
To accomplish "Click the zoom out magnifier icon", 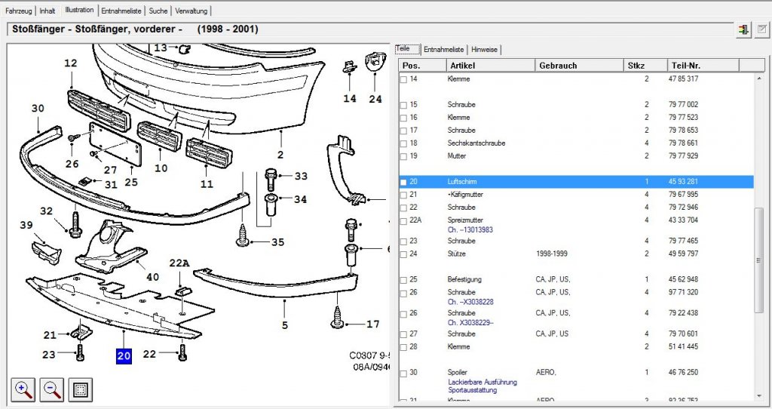I will point(52,390).
